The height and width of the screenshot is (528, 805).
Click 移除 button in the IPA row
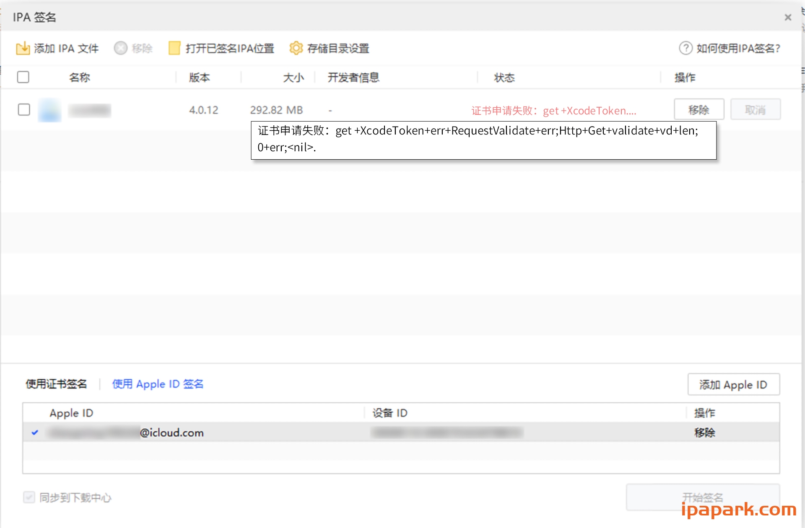699,109
